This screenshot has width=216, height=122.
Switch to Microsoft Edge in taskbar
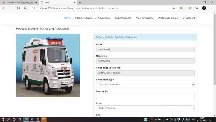[x=26, y=119]
